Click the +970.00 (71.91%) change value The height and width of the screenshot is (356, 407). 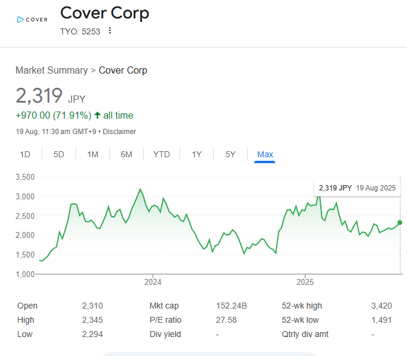53,115
